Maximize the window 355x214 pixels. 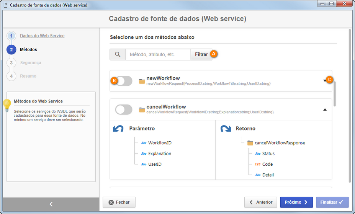point(331,4)
